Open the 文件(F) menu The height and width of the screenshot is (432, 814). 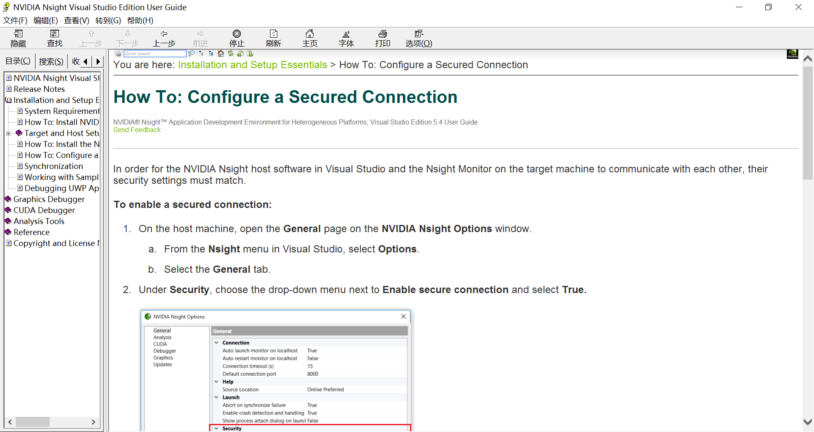coord(15,20)
